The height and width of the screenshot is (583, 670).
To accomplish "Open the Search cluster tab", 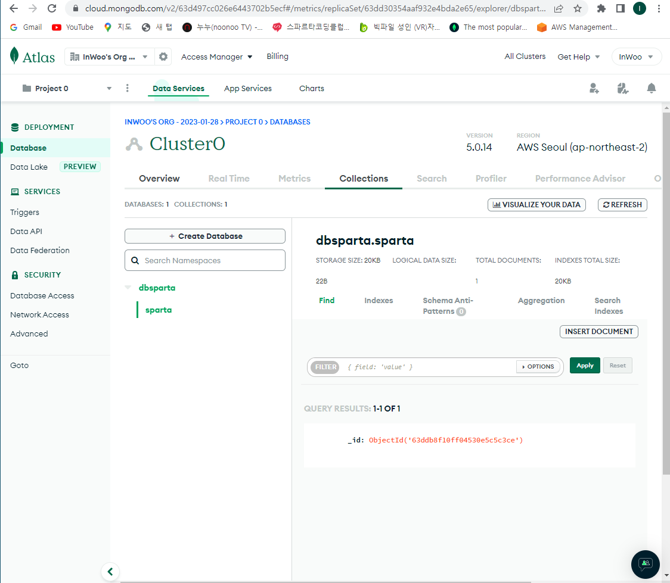I will click(432, 179).
